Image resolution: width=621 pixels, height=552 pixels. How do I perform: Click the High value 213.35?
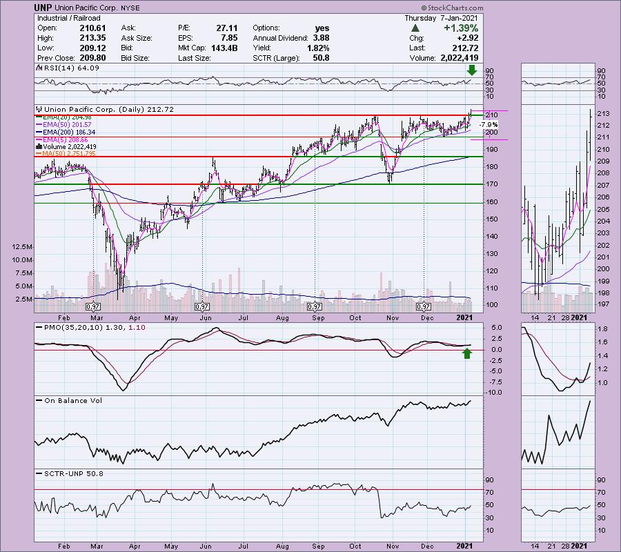point(92,38)
